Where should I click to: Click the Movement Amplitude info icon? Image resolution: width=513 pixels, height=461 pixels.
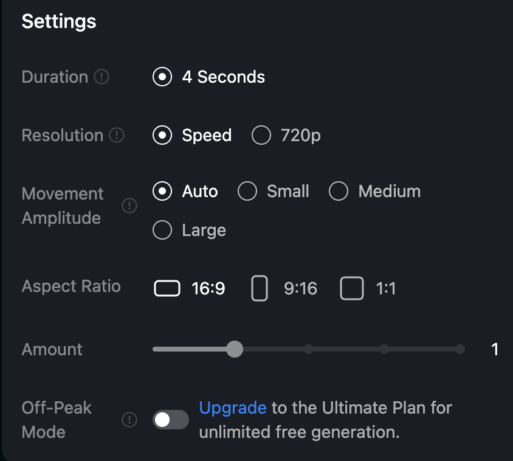tap(129, 206)
